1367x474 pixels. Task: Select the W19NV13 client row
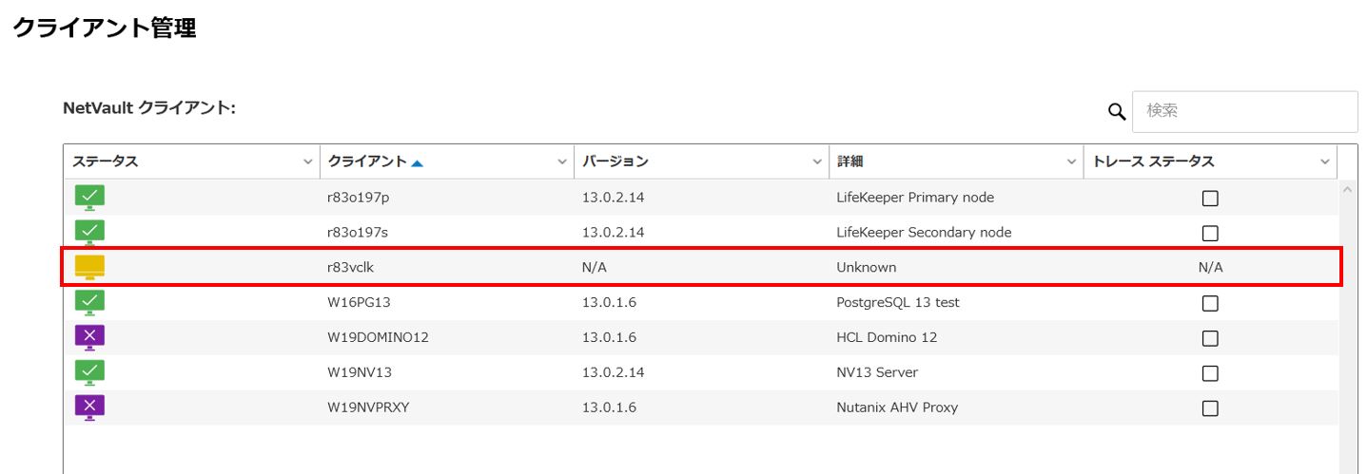[702, 372]
